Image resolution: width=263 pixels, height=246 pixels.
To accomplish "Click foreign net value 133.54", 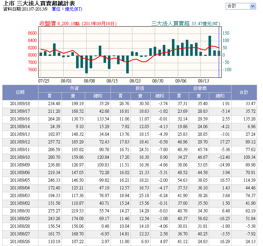I will pos(103,119).
